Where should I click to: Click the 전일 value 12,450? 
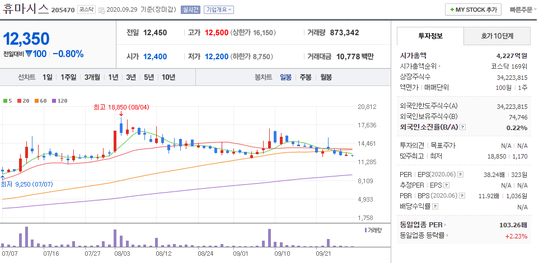(155, 32)
